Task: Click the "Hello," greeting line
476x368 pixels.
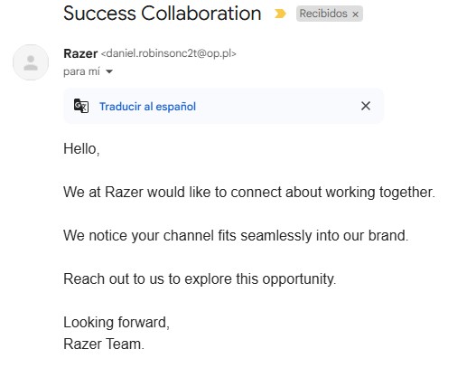Action: [81, 149]
